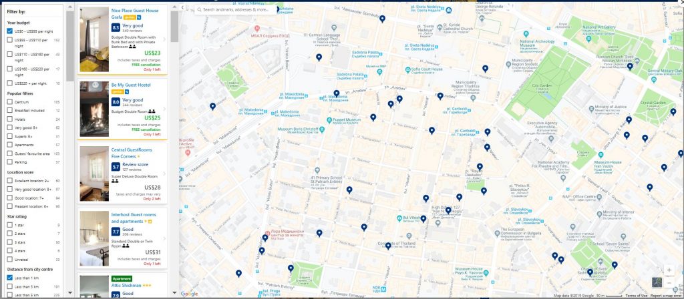Click the City Garden map label
The width and height of the screenshot is (684, 299).
[541, 85]
